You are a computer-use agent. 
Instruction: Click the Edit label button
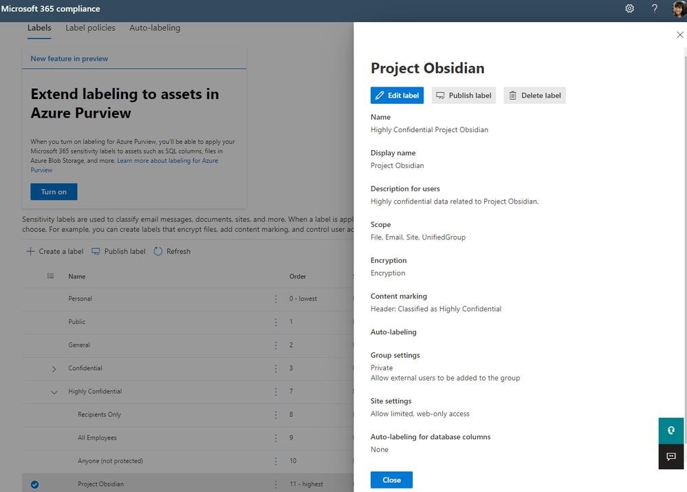tap(397, 95)
